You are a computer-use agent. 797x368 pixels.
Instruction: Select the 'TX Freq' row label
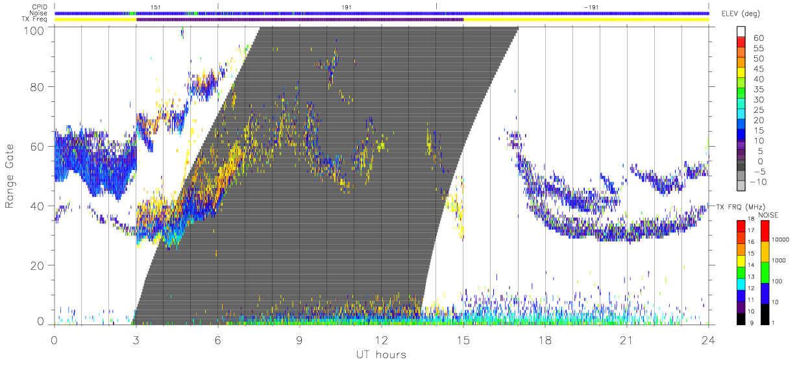point(35,19)
